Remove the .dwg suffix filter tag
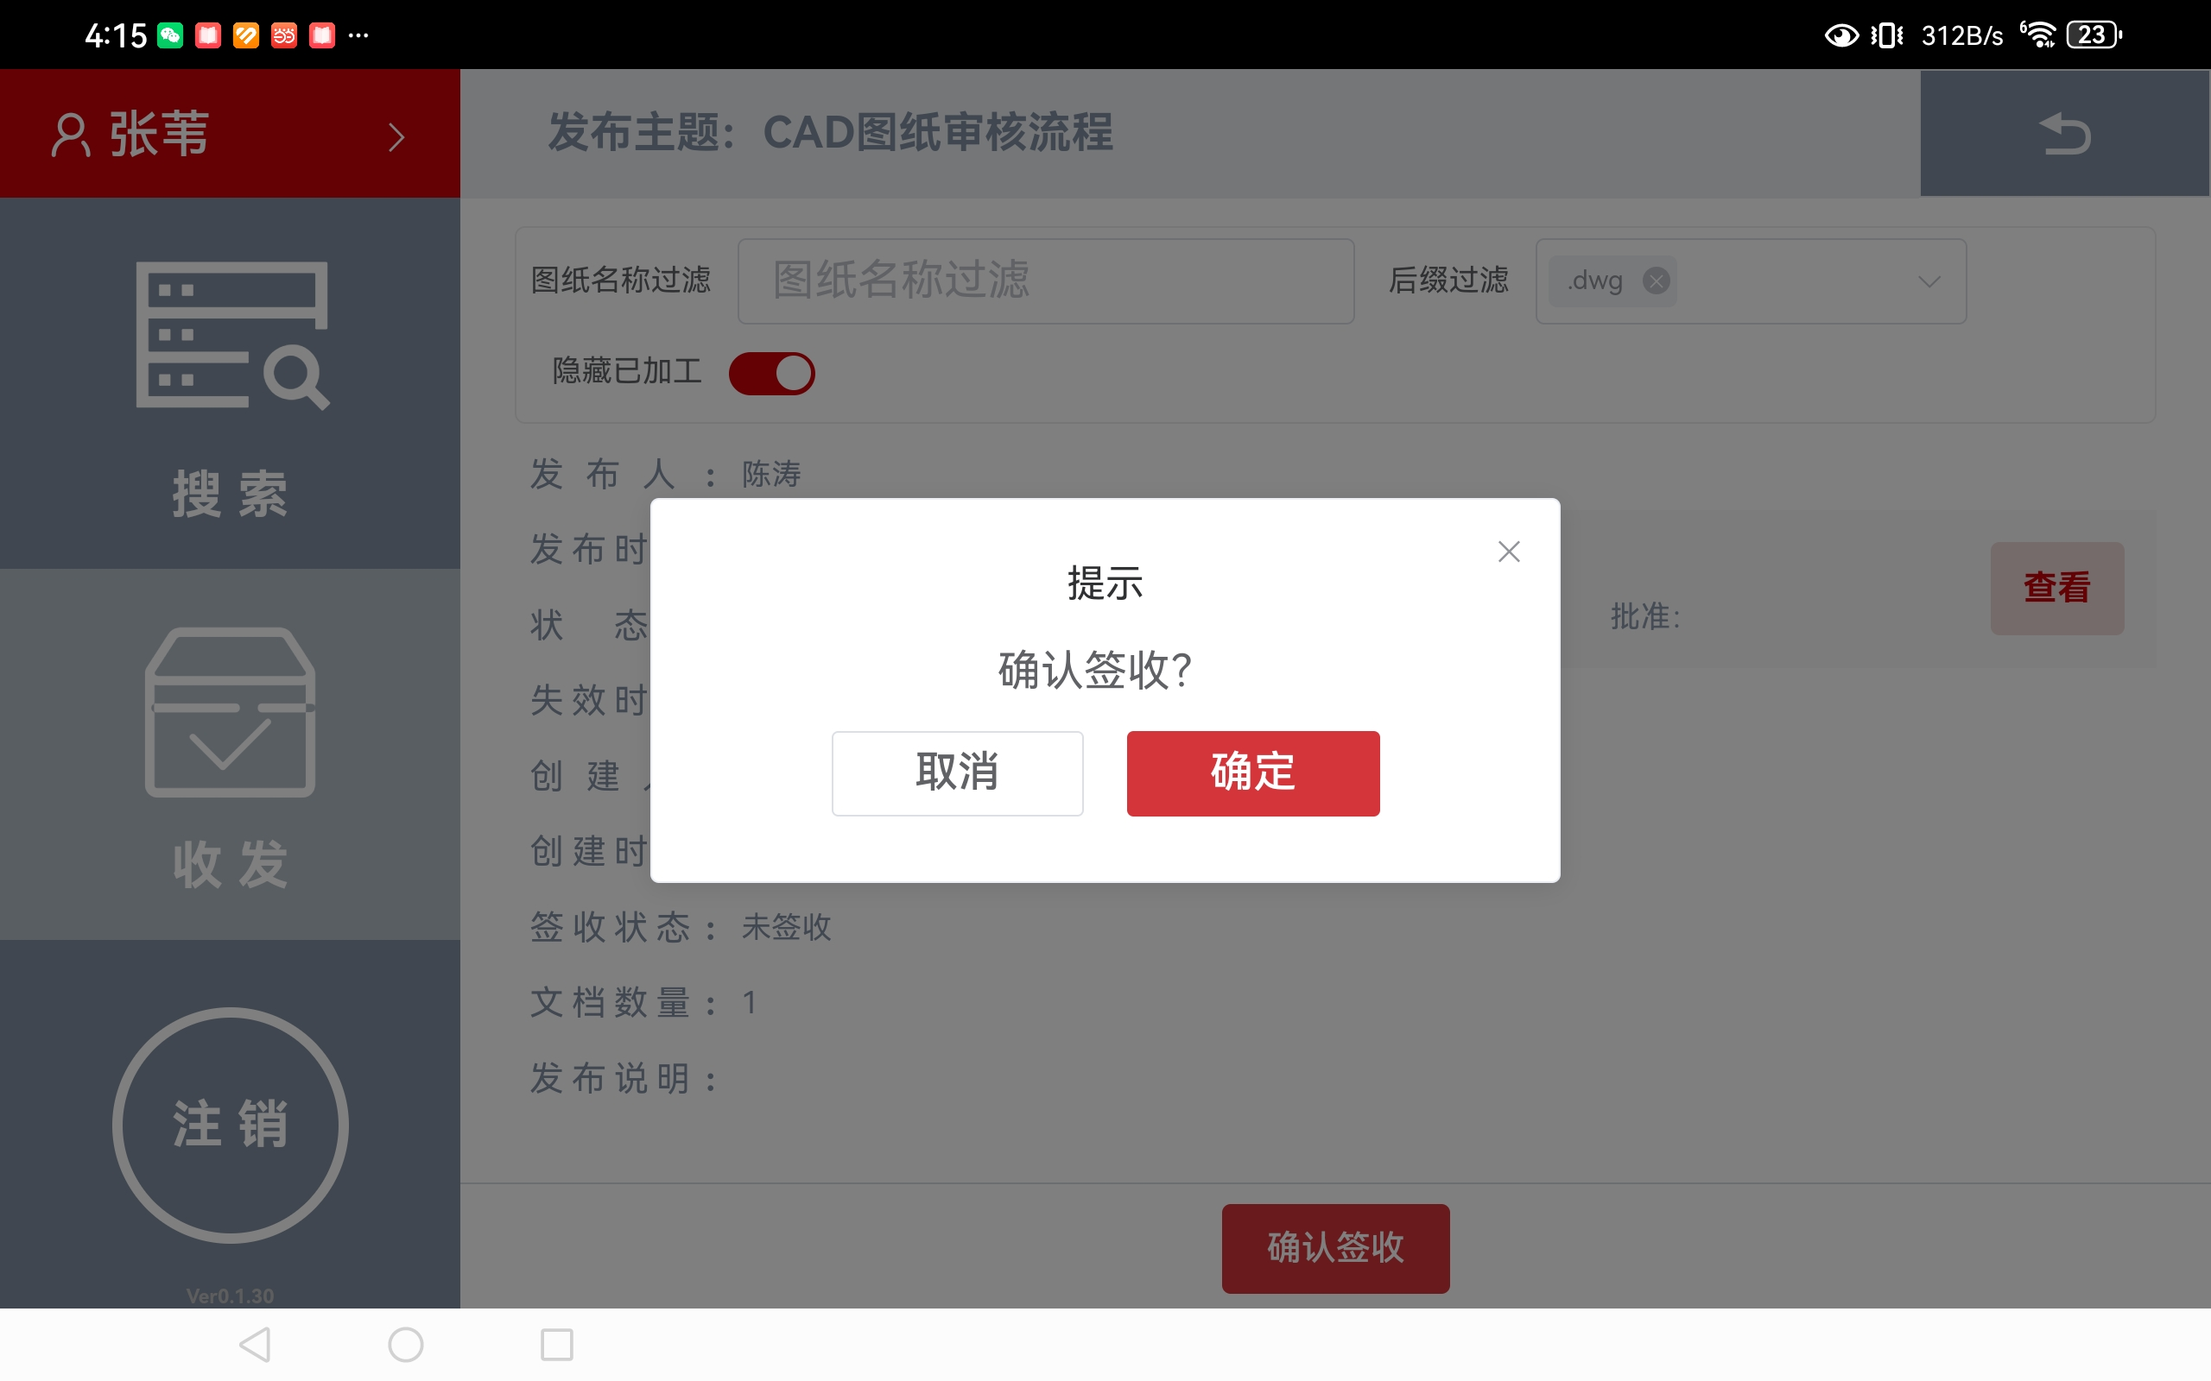The width and height of the screenshot is (2211, 1381). pos(1656,281)
